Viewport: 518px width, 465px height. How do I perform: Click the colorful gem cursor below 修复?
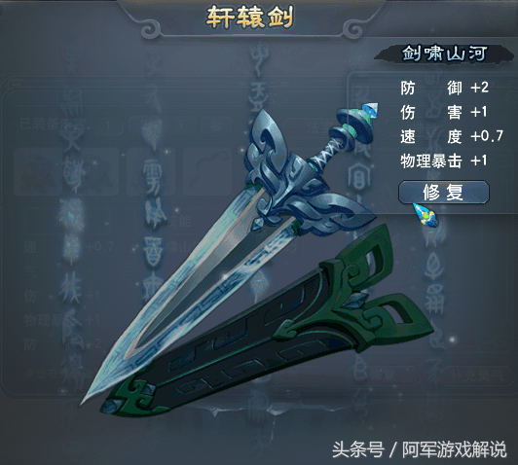pos(425,215)
